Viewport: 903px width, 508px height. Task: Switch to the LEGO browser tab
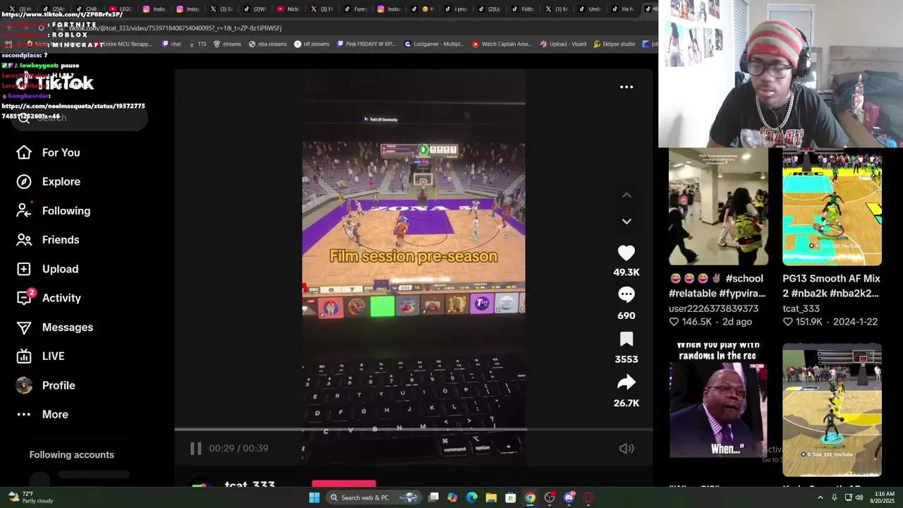[121, 8]
